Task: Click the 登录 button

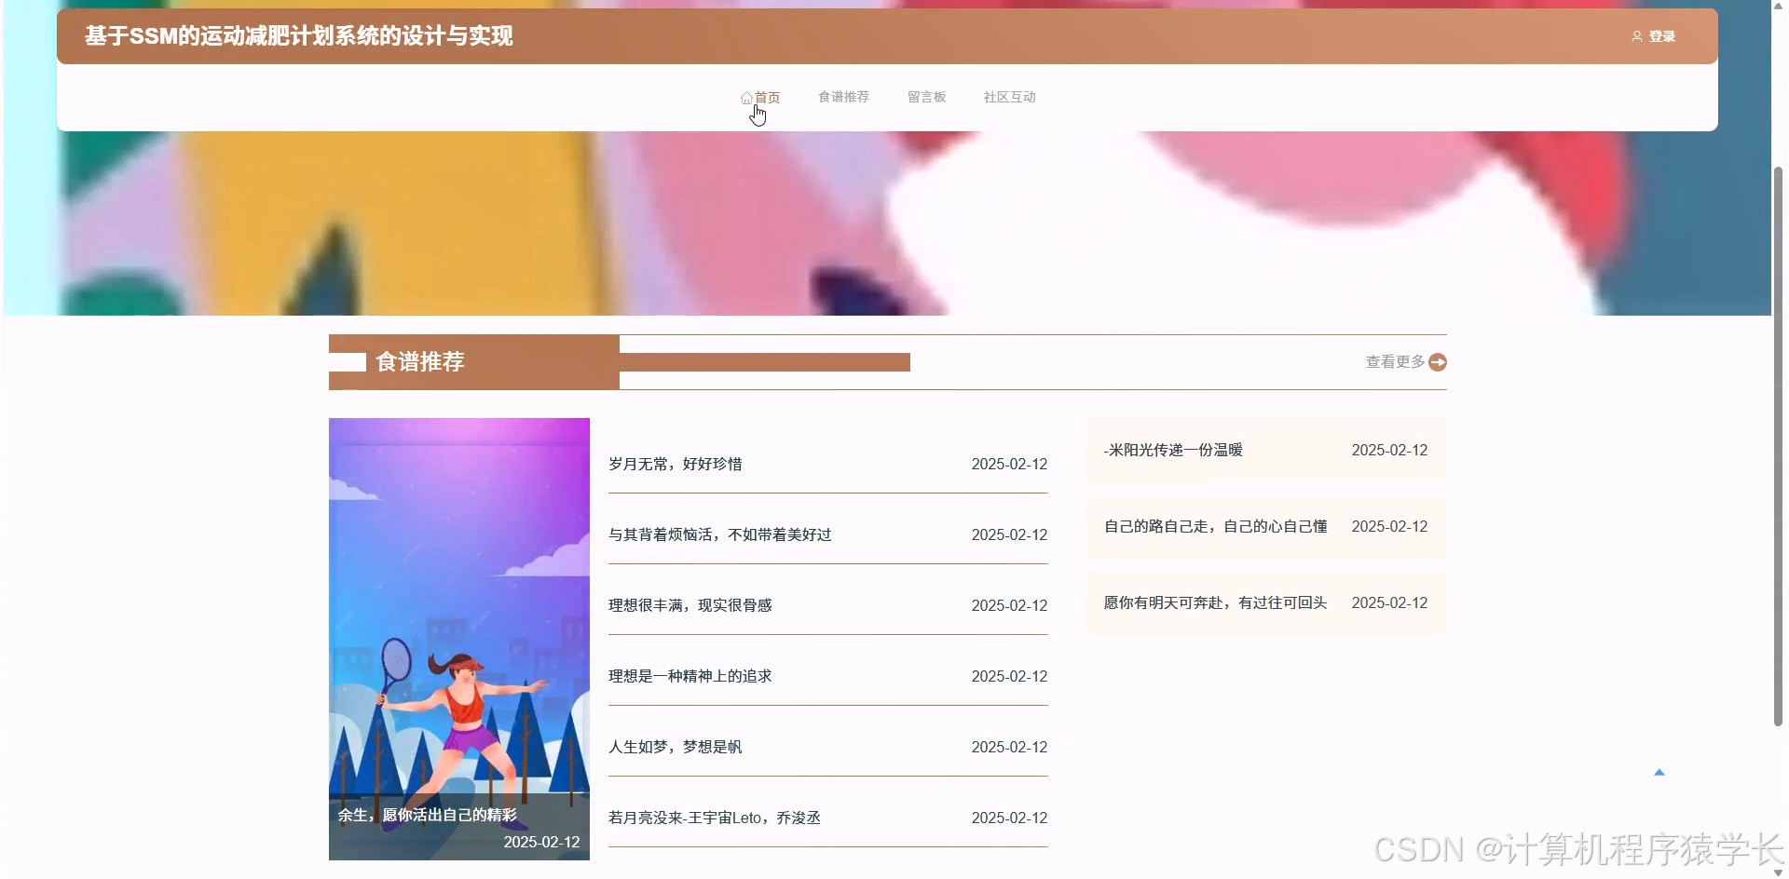Action: tap(1659, 36)
